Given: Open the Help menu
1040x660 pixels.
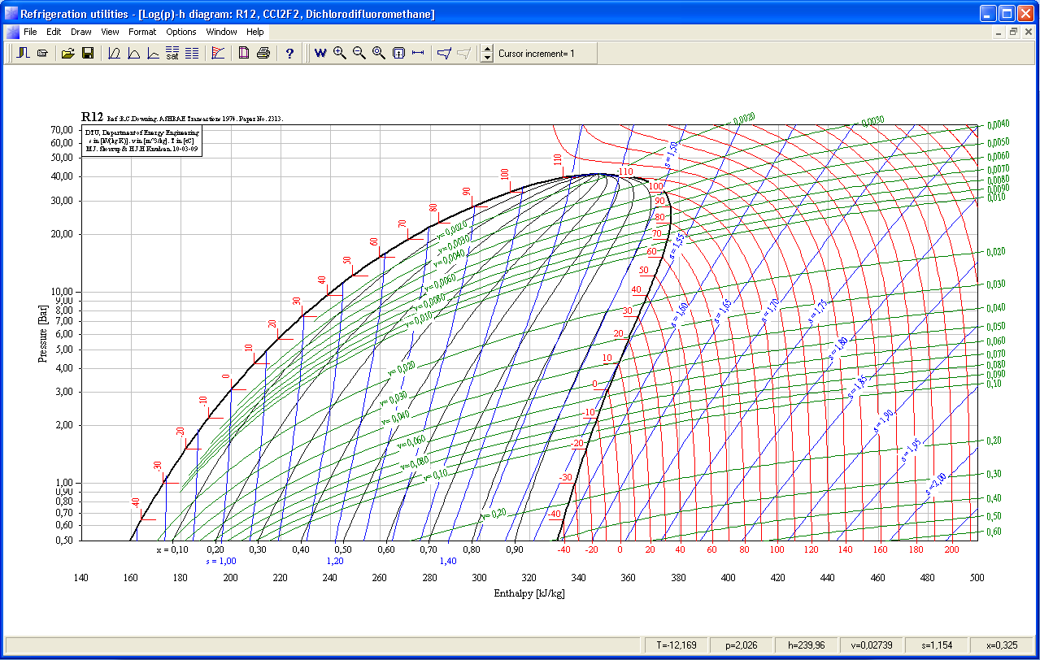Looking at the screenshot, I should tap(255, 32).
